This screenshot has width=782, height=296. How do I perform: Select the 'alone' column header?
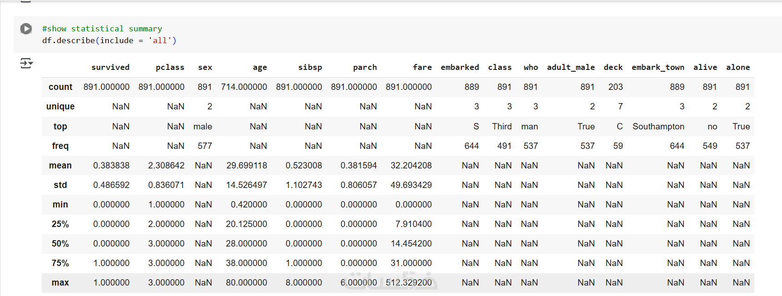point(737,67)
